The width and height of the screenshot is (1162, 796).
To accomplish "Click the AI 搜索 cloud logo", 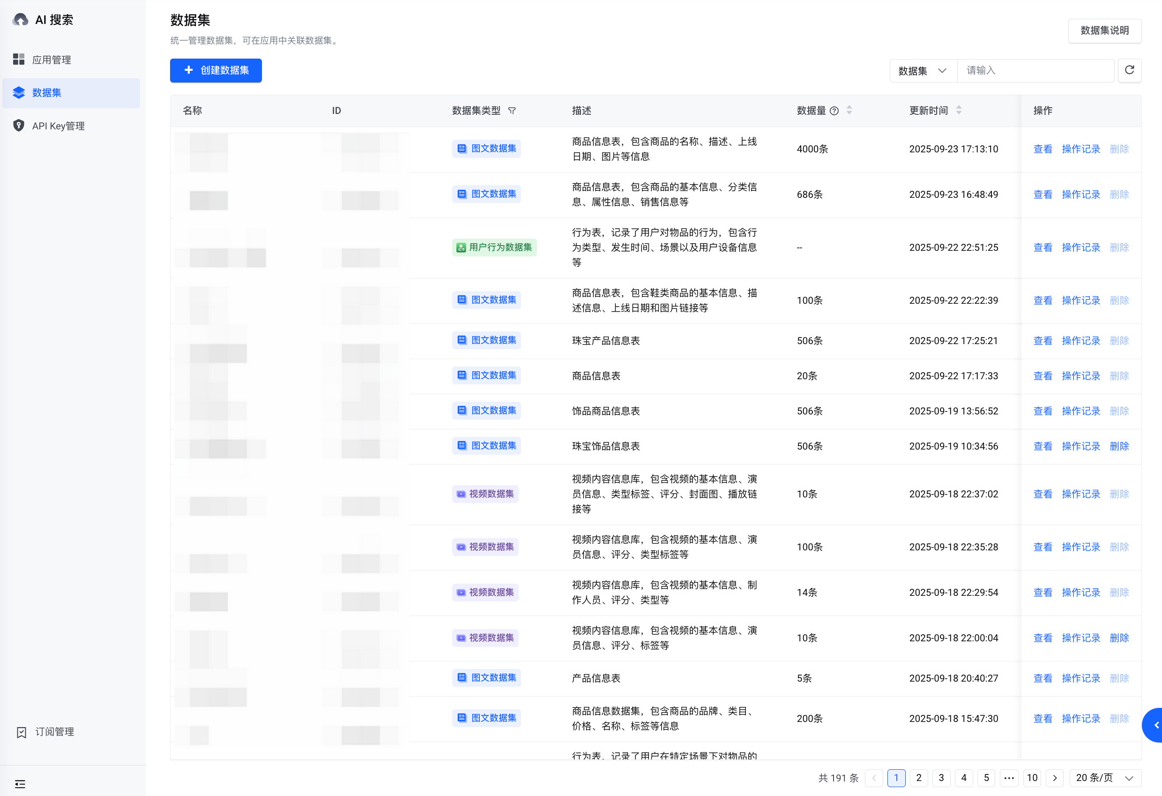I will [21, 20].
